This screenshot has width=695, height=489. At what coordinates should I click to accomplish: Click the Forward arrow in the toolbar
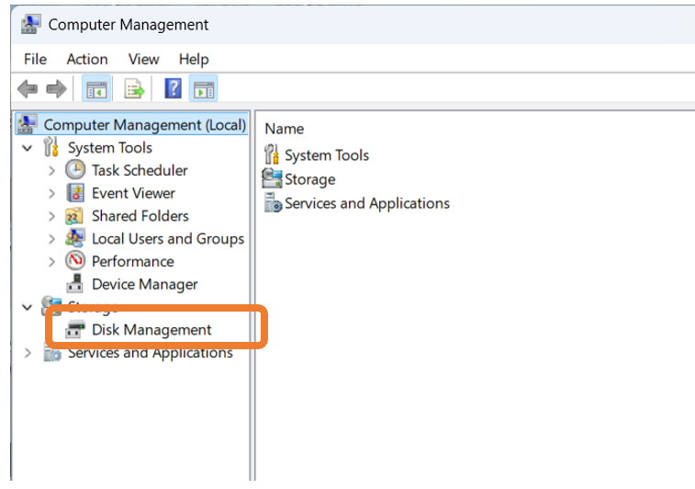point(56,89)
